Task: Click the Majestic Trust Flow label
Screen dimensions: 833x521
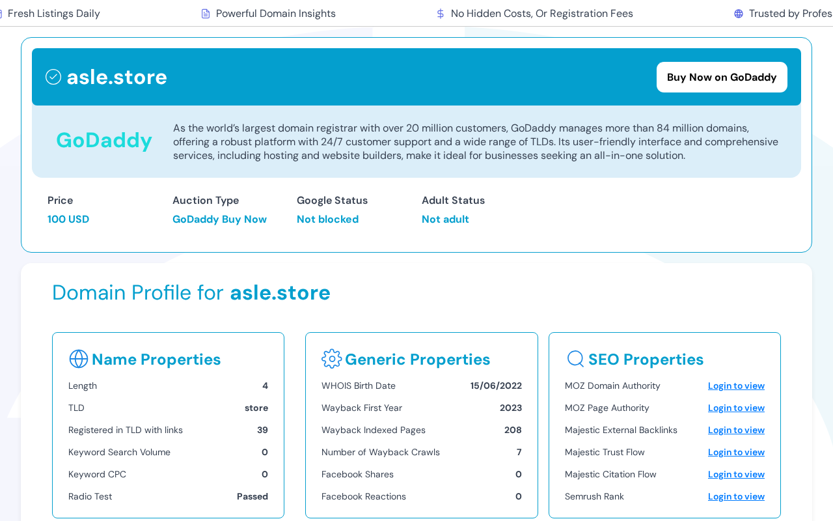Action: coord(605,452)
